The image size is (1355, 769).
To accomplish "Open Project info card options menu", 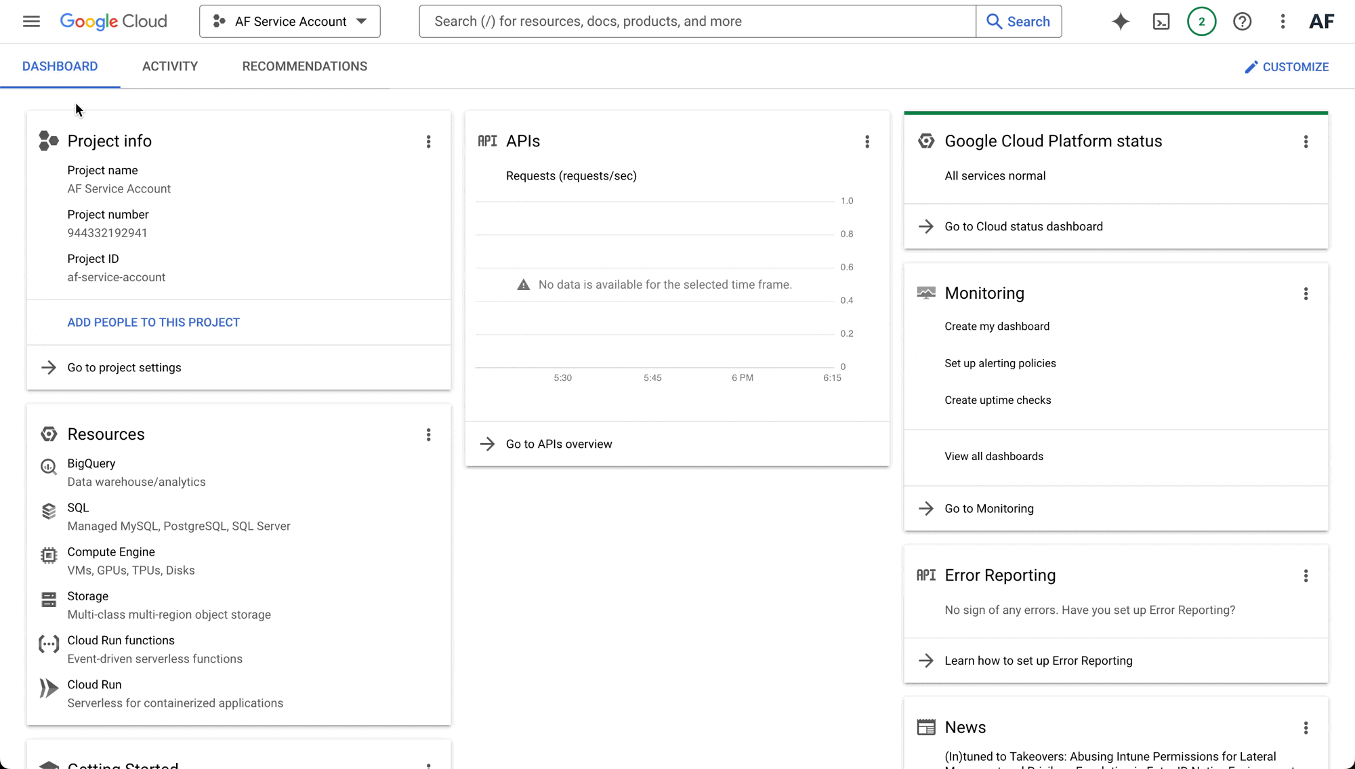I will click(428, 142).
